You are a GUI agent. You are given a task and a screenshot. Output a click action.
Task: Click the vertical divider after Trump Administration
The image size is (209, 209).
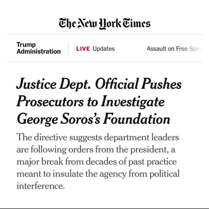tap(68, 48)
